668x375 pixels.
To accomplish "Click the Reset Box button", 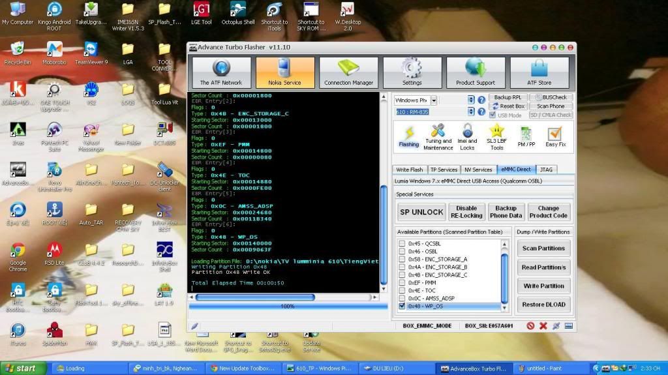I will (508, 106).
